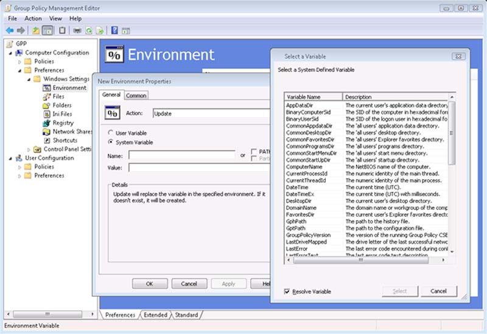Sort the list by Description column header
The width and height of the screenshot is (487, 334).
395,97
